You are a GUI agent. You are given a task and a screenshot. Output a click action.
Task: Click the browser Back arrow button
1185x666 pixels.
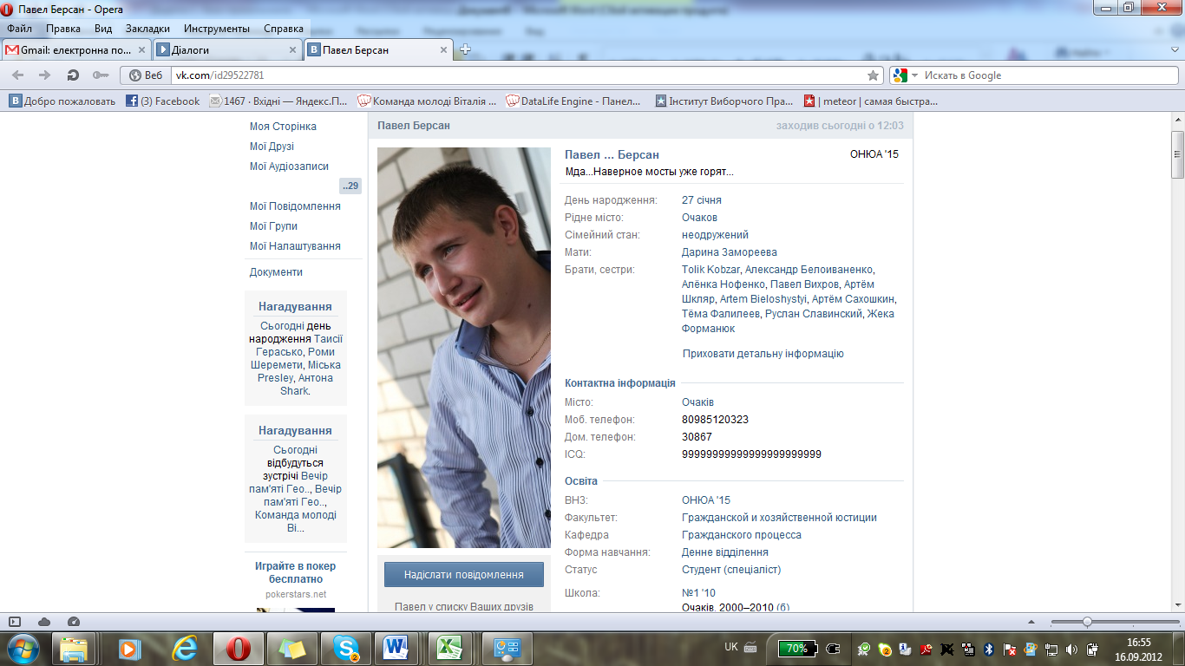[x=18, y=75]
